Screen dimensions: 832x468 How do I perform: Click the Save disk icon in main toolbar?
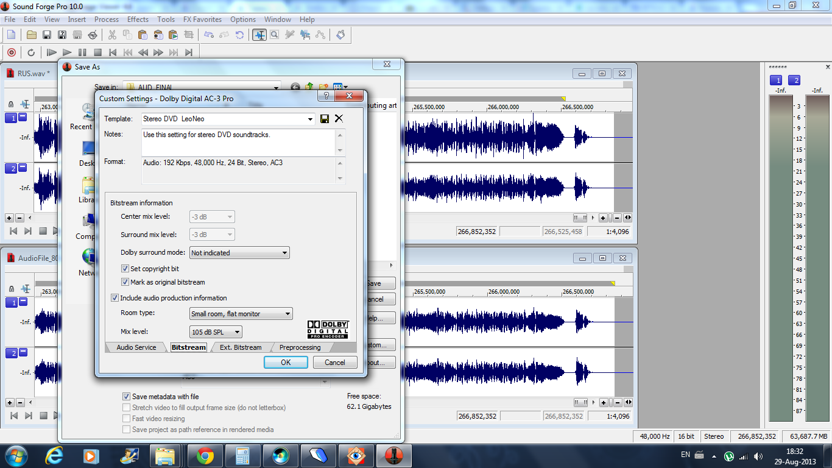[x=47, y=35]
